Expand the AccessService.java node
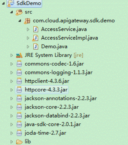The width and height of the screenshot is (128, 145). (28, 30)
